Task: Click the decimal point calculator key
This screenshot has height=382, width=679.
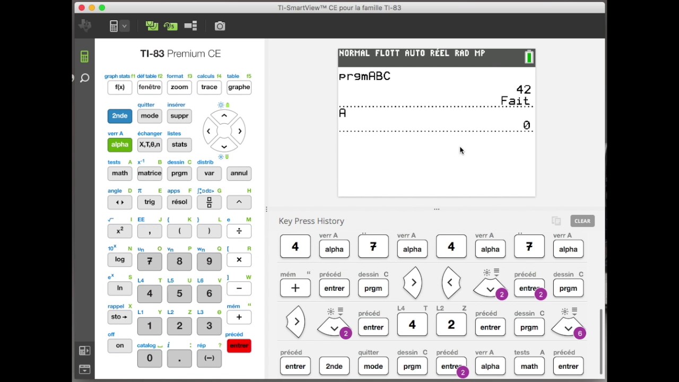Action: 179,358
